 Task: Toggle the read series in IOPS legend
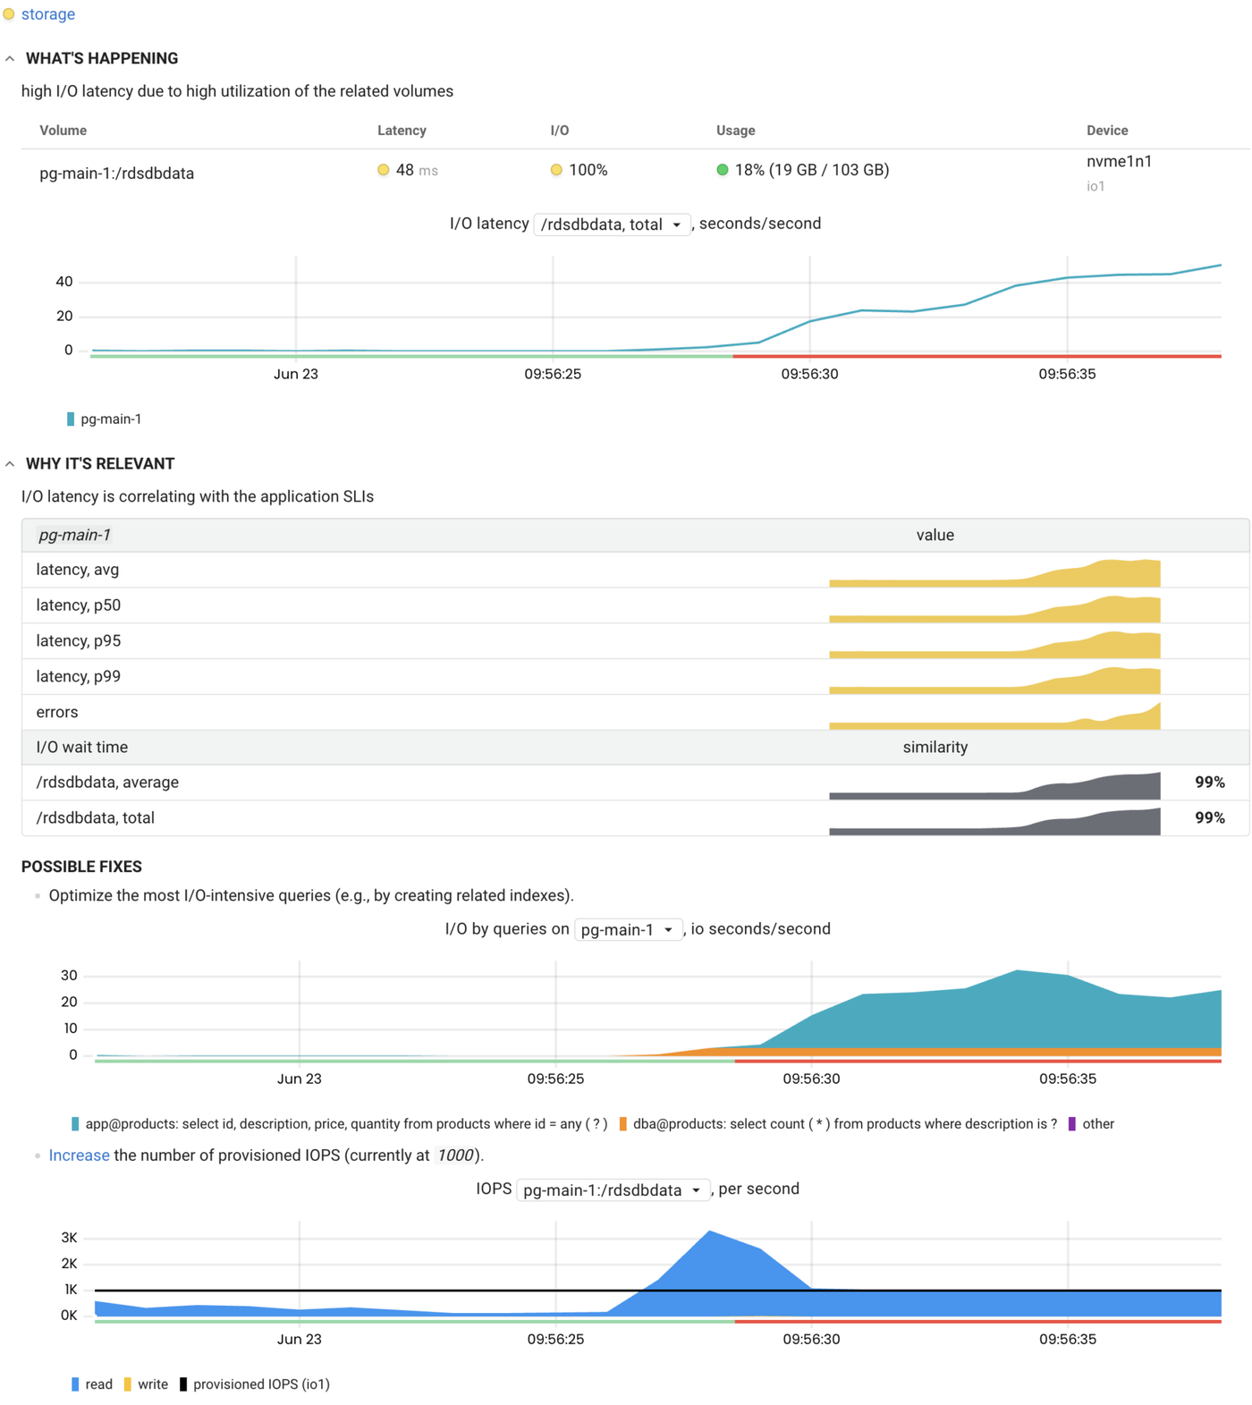92,1384
